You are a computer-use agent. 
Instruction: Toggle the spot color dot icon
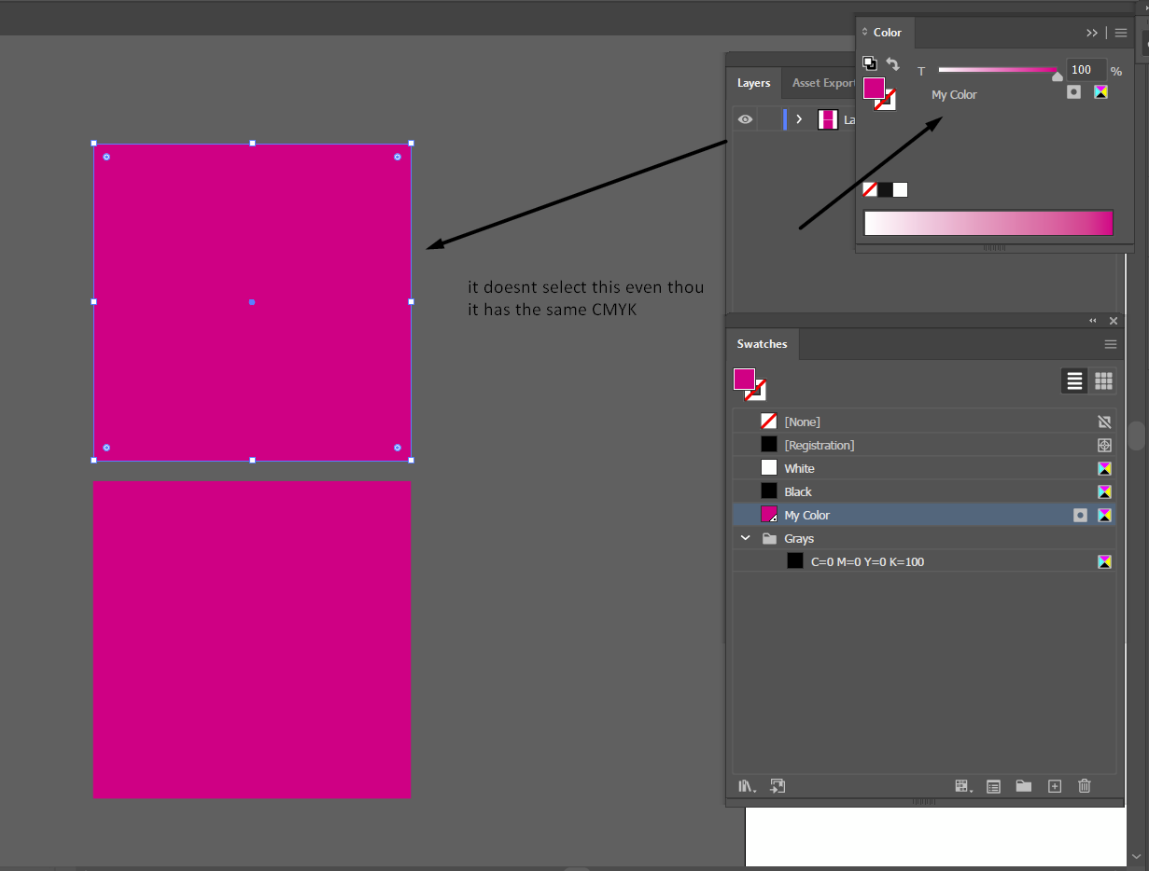tap(1073, 91)
